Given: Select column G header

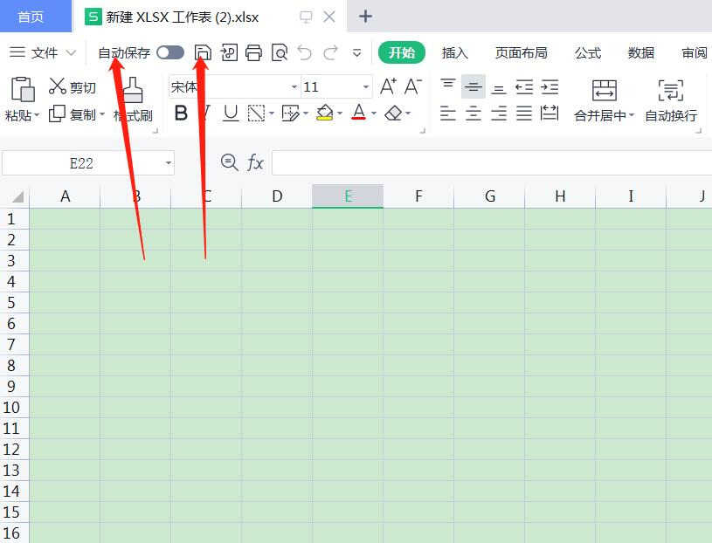Looking at the screenshot, I should 489,196.
